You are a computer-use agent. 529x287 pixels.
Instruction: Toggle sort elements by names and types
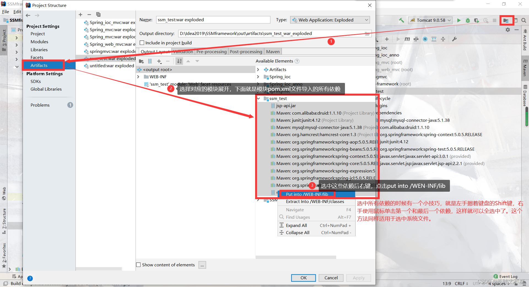click(179, 61)
